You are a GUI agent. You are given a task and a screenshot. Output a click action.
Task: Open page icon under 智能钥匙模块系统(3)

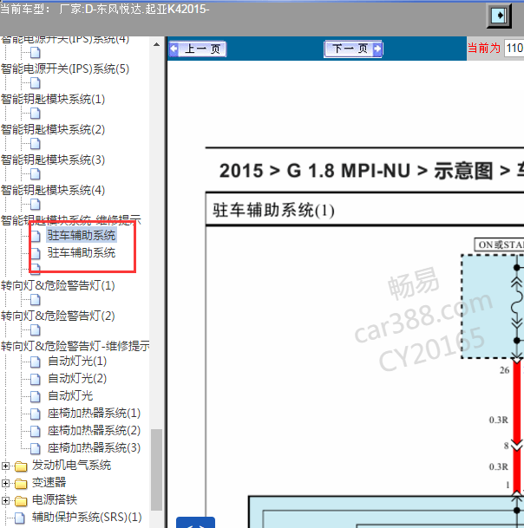click(x=36, y=174)
